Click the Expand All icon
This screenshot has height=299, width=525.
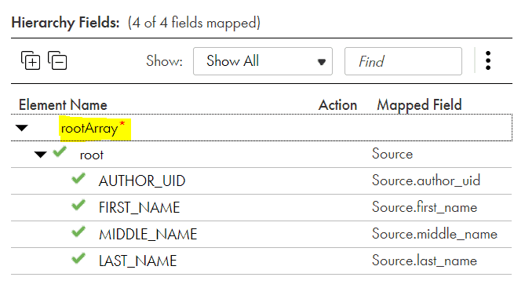click(x=31, y=60)
